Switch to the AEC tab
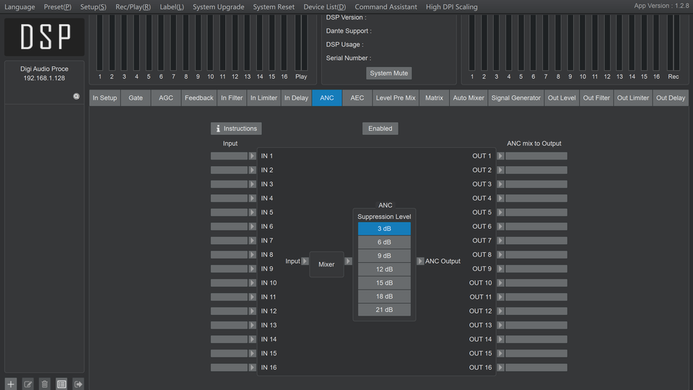Image resolution: width=693 pixels, height=390 pixels. (x=357, y=98)
